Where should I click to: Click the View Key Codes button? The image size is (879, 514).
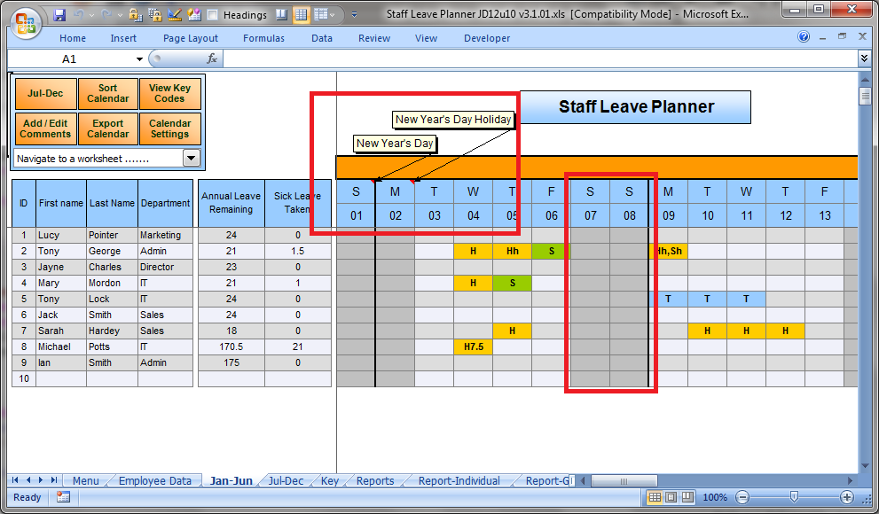pyautogui.click(x=169, y=94)
